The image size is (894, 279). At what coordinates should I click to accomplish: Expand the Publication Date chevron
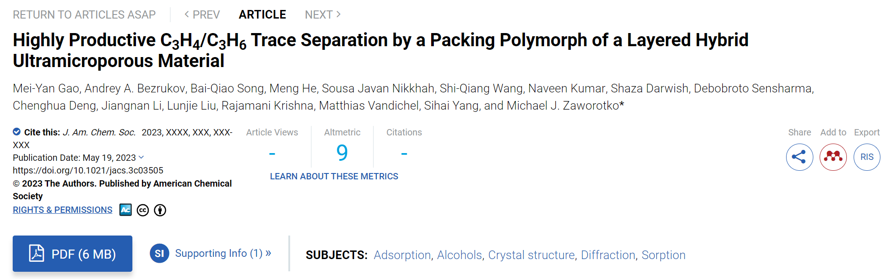tap(141, 157)
